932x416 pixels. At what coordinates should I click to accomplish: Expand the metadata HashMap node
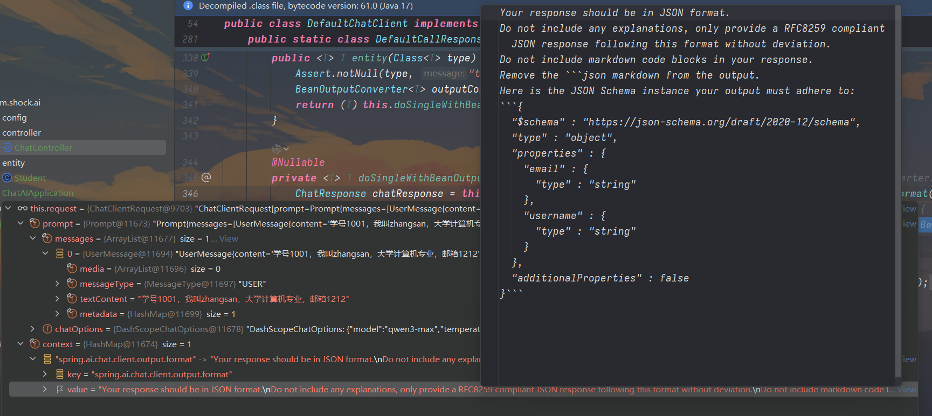click(57, 314)
